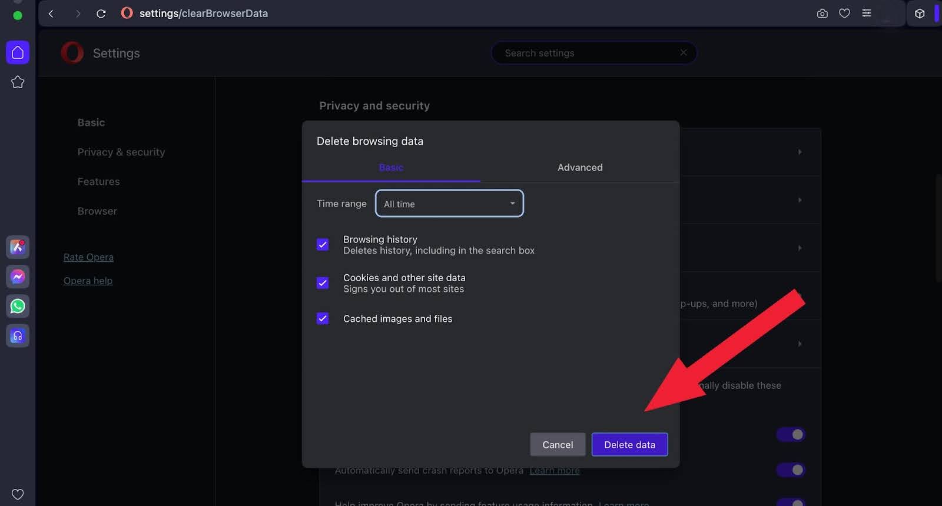Click the Opera logo beside Settings

click(72, 53)
